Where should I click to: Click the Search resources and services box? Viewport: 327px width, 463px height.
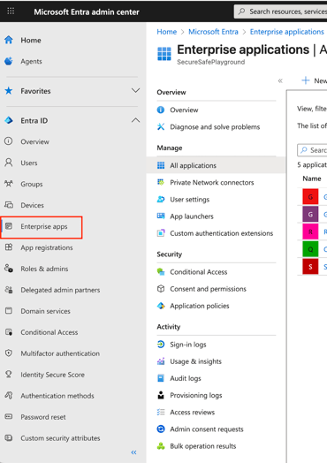tap(281, 11)
